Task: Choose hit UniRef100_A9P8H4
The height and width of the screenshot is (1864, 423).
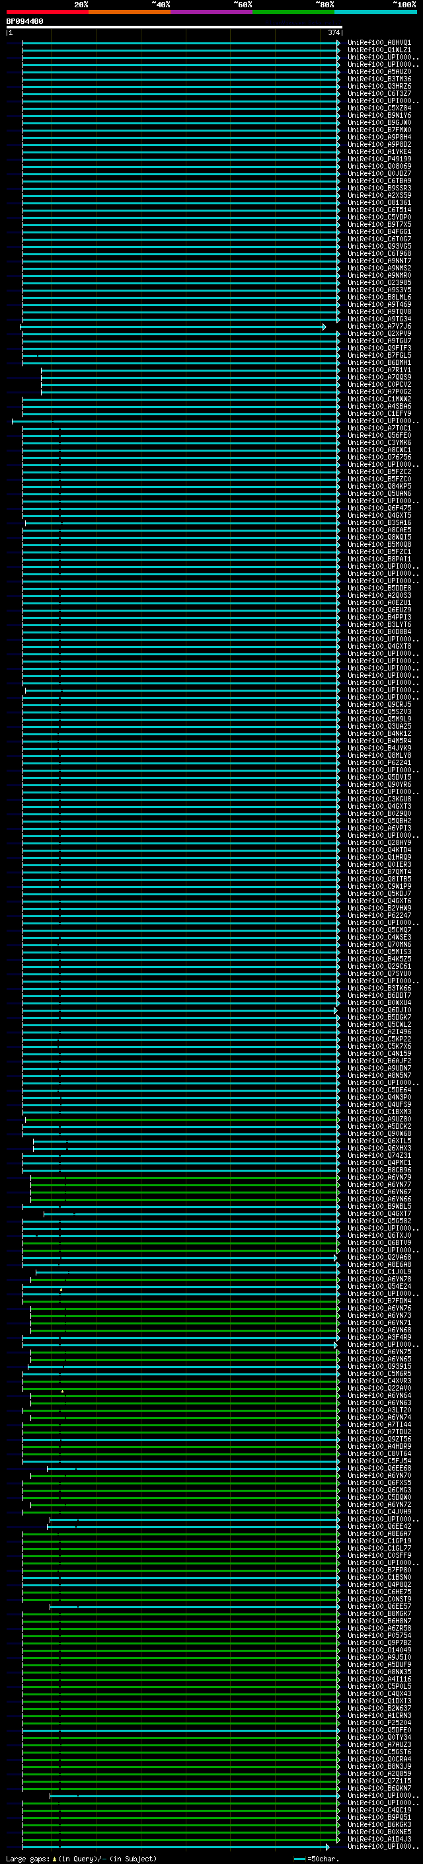Action: [x=379, y=137]
